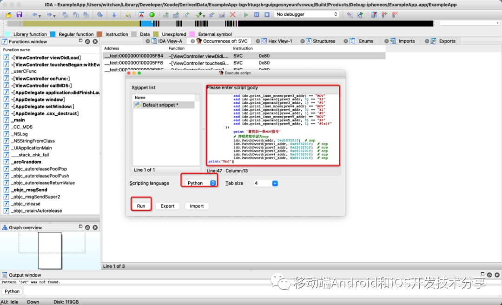The image size is (502, 305).
Task: Open the forward-navigation history dropdown arrow
Action: [x=54, y=16]
